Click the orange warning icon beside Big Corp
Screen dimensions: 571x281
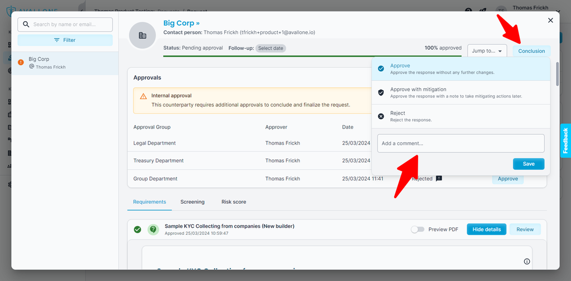[21, 62]
